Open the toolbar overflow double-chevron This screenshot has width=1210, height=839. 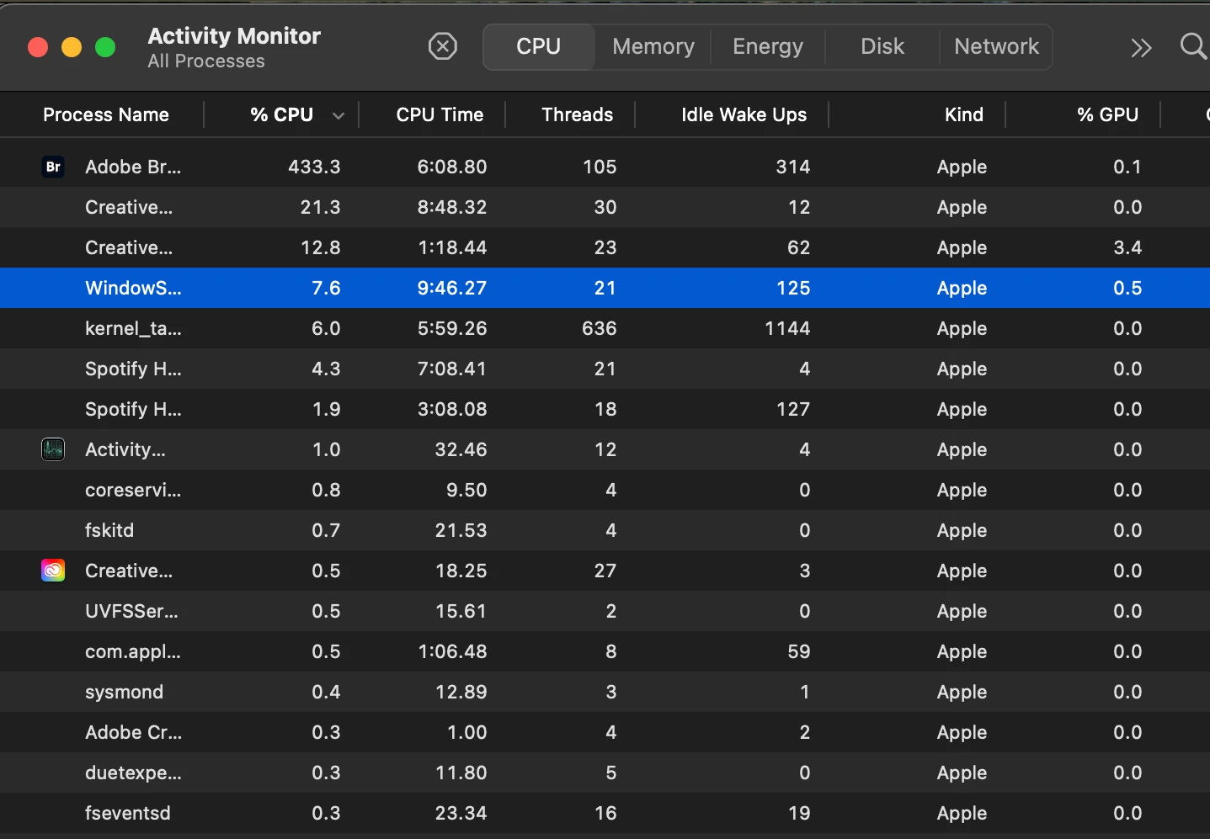tap(1141, 47)
